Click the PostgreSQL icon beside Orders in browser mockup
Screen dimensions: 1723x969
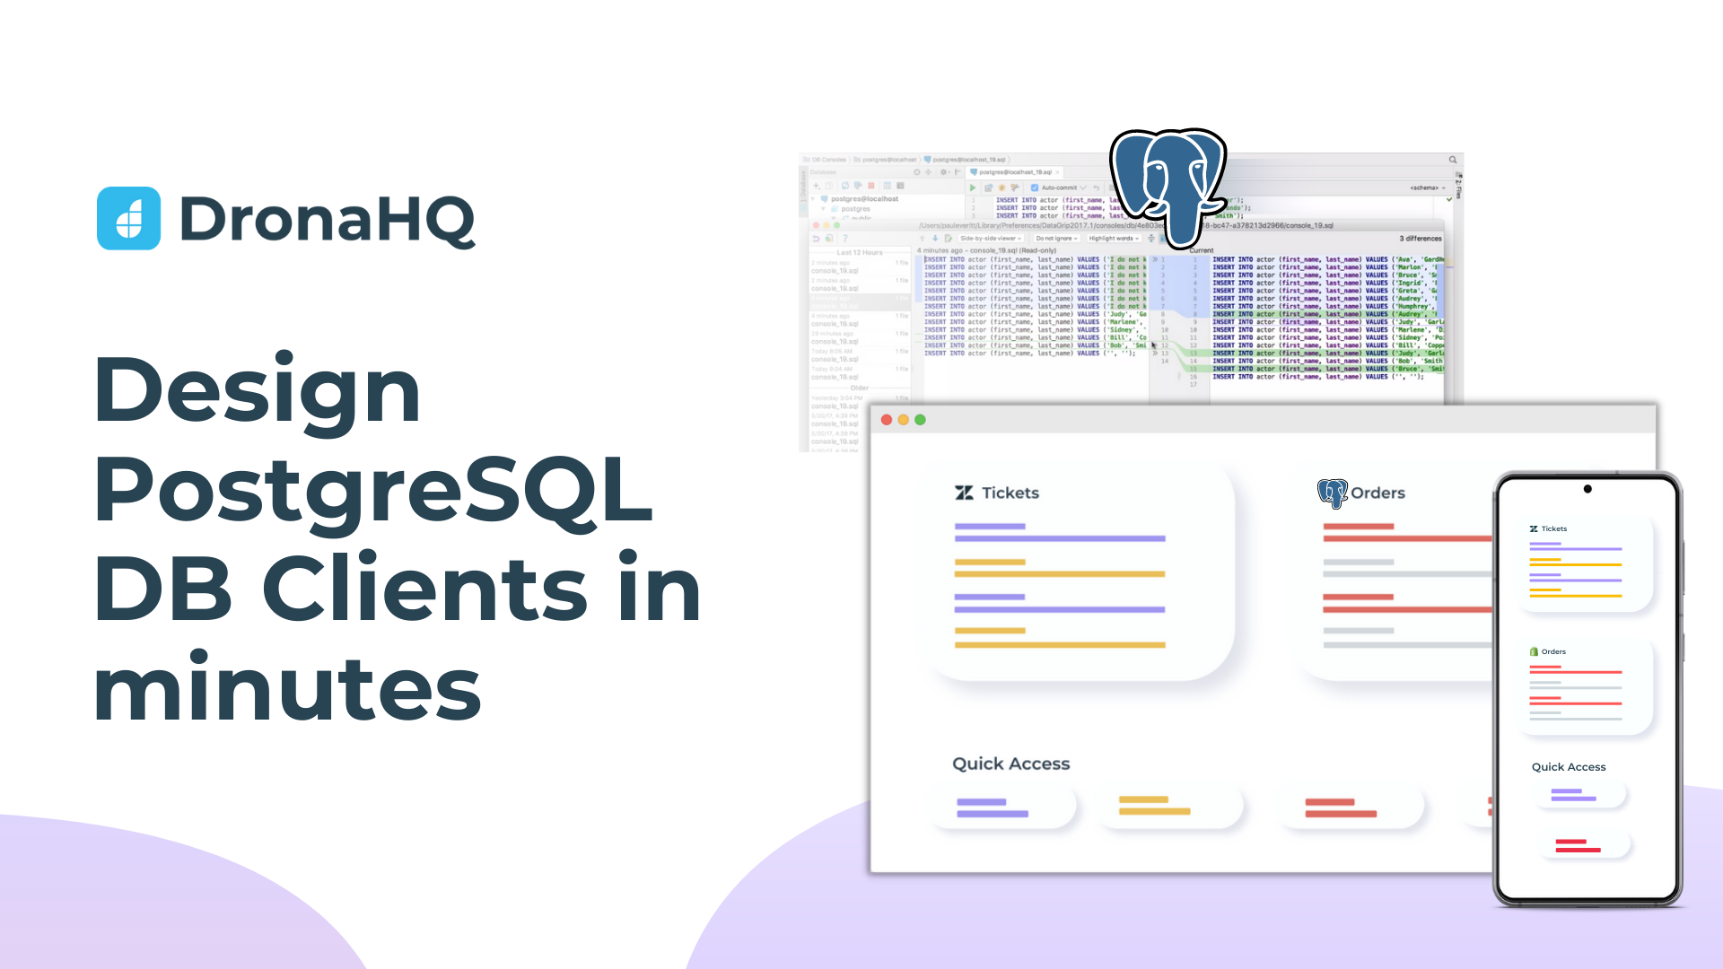click(x=1332, y=493)
